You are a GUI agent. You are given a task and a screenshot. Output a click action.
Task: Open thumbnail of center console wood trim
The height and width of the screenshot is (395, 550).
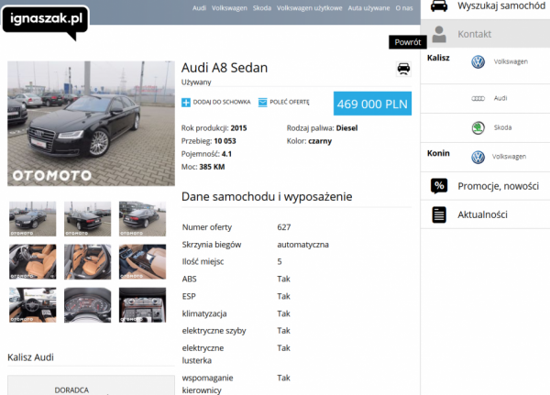(142, 262)
